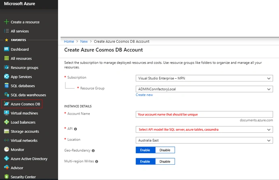Disable Geo-Redundancy
The image size is (279, 180).
tap(165, 150)
